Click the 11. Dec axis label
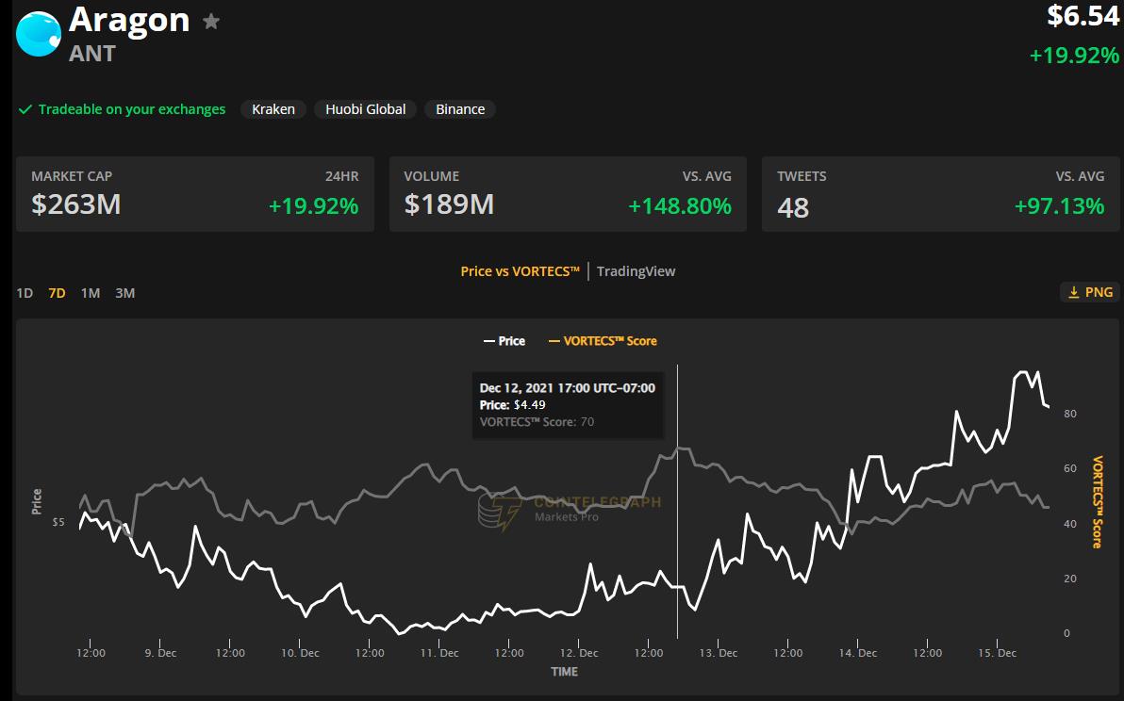Screen dimensions: 1124x701 [x=439, y=653]
